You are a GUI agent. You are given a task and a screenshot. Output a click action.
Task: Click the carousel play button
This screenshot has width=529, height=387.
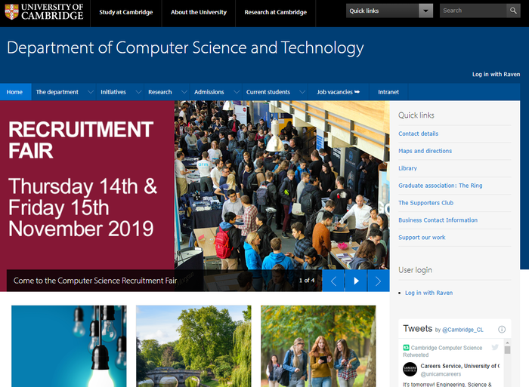(x=356, y=281)
